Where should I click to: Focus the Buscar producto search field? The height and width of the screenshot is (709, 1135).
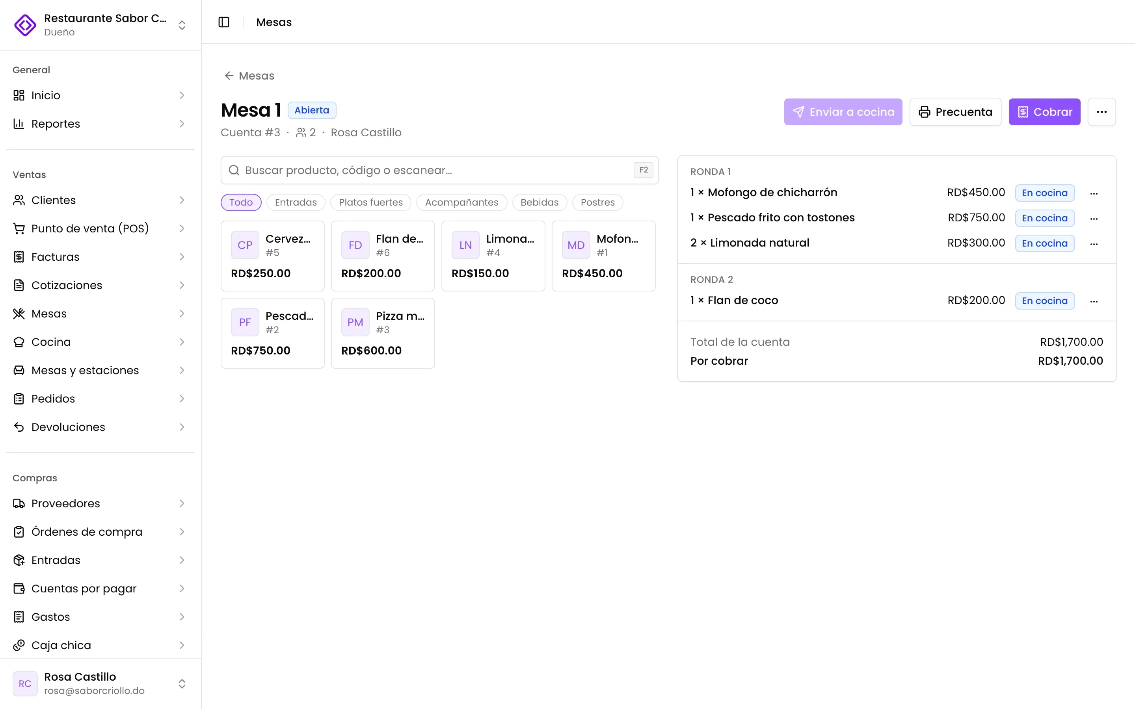pos(439,170)
